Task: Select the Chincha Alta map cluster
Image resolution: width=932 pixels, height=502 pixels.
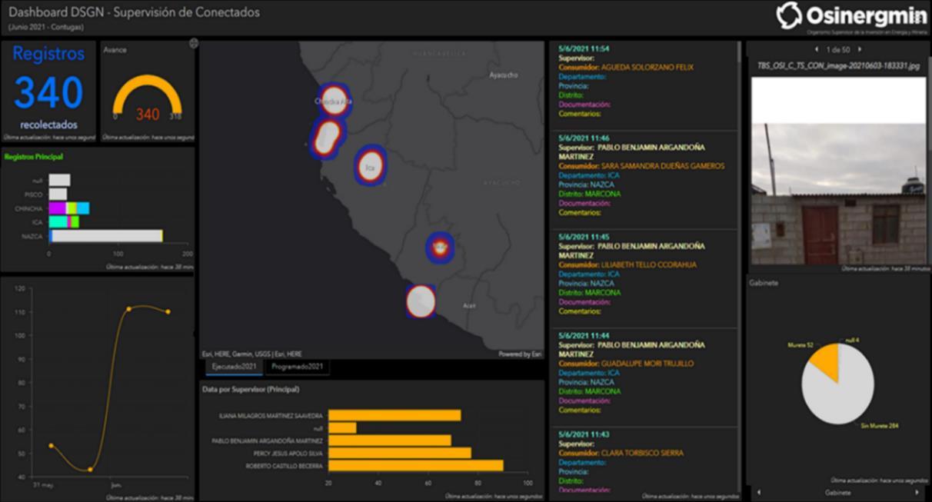Action: 334,101
